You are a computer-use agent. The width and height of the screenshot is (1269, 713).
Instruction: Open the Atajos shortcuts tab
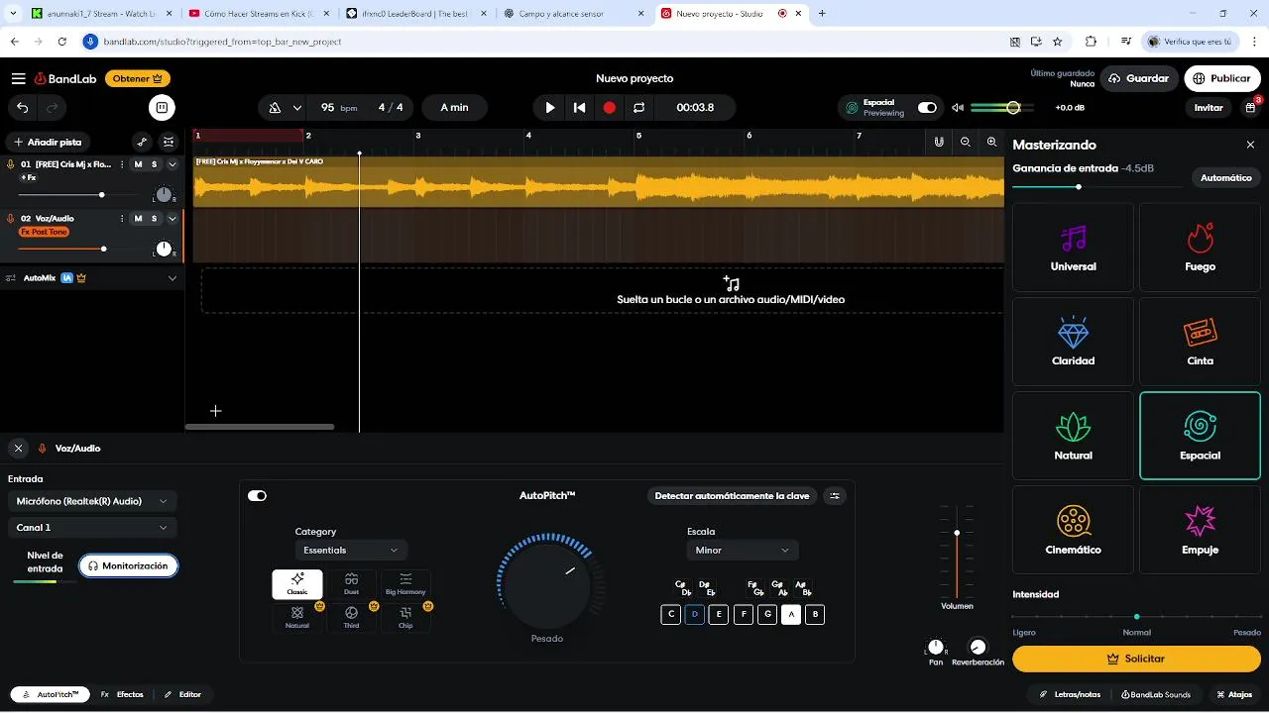(1234, 694)
